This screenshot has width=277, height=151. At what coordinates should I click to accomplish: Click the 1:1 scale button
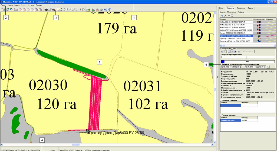click(79, 9)
